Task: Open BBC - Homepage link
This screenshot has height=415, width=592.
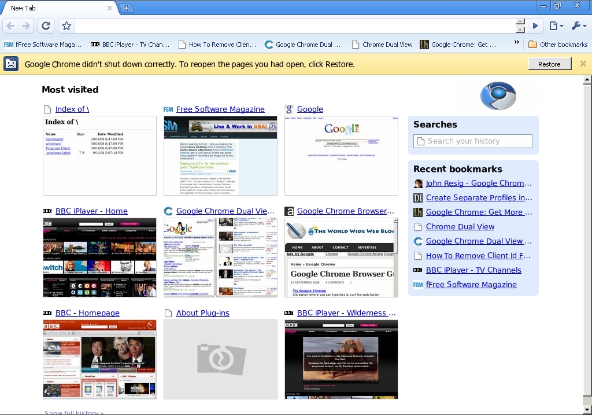Action: click(x=87, y=313)
